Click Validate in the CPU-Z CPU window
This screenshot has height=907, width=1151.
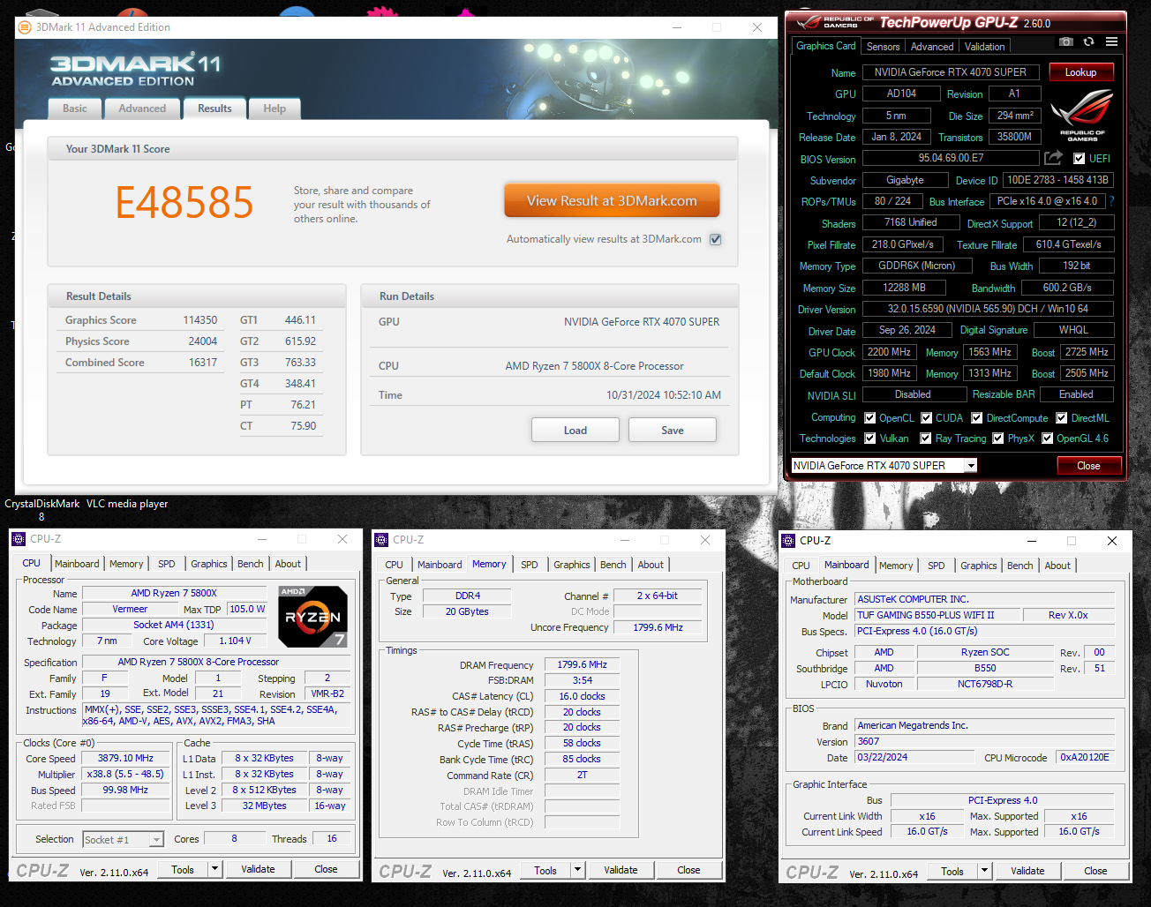tap(259, 869)
